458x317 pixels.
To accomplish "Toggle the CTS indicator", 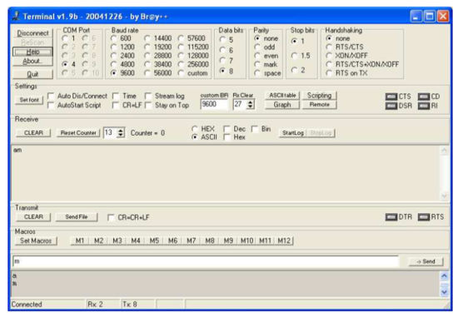I will 391,97.
